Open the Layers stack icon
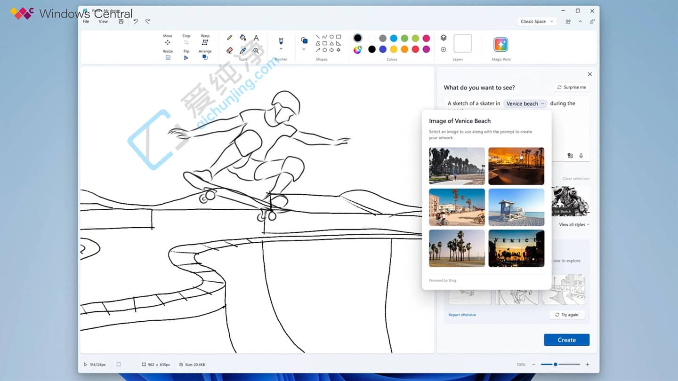The height and width of the screenshot is (381, 678). pos(444,38)
